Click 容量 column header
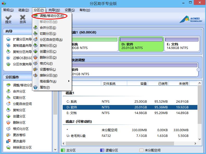 pos(137,83)
